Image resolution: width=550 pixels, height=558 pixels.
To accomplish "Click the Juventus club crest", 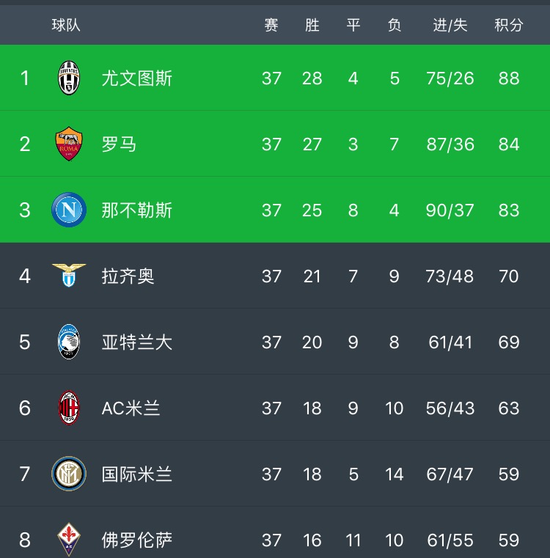I will [x=69, y=78].
